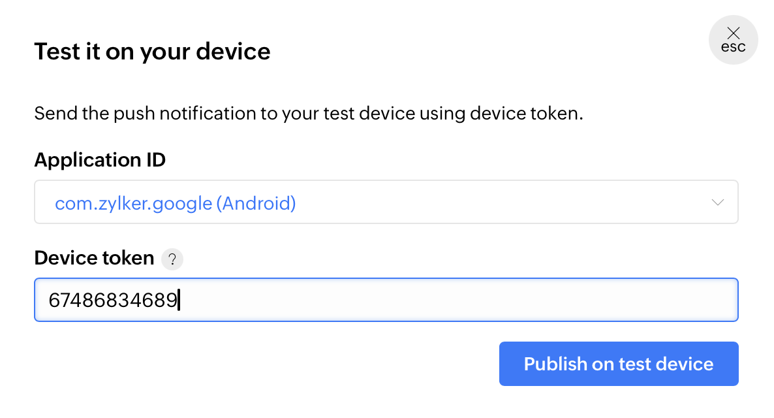This screenshot has height=418, width=774.
Task: Click the com.zylker.google (Android) selected value
Action: [175, 204]
